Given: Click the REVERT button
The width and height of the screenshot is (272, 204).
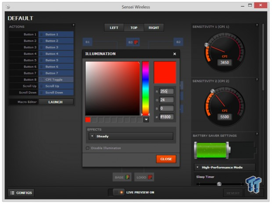Looking at the screenshot, I should tap(233, 193).
